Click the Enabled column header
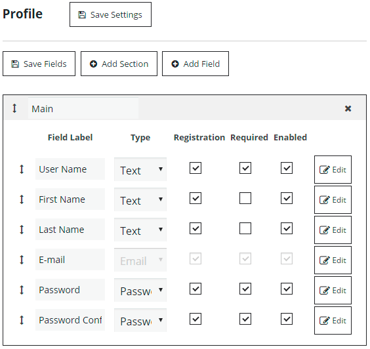 point(290,137)
